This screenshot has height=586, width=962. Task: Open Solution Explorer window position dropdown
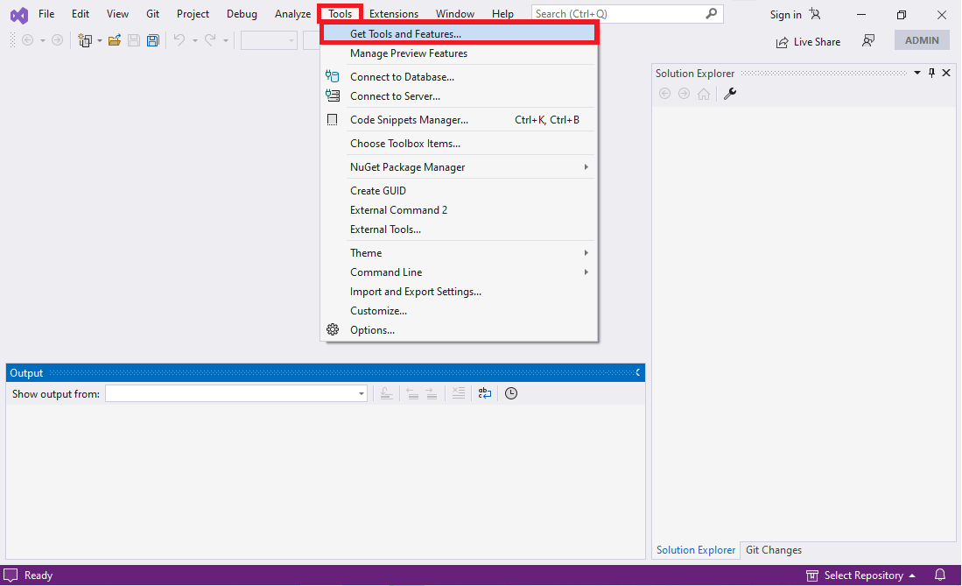(x=917, y=73)
